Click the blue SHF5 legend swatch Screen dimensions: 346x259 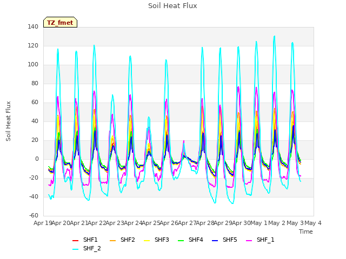pos(215,240)
